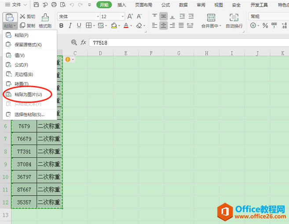Select cell containing 76679
289x224 pixels.
pyautogui.click(x=24, y=139)
